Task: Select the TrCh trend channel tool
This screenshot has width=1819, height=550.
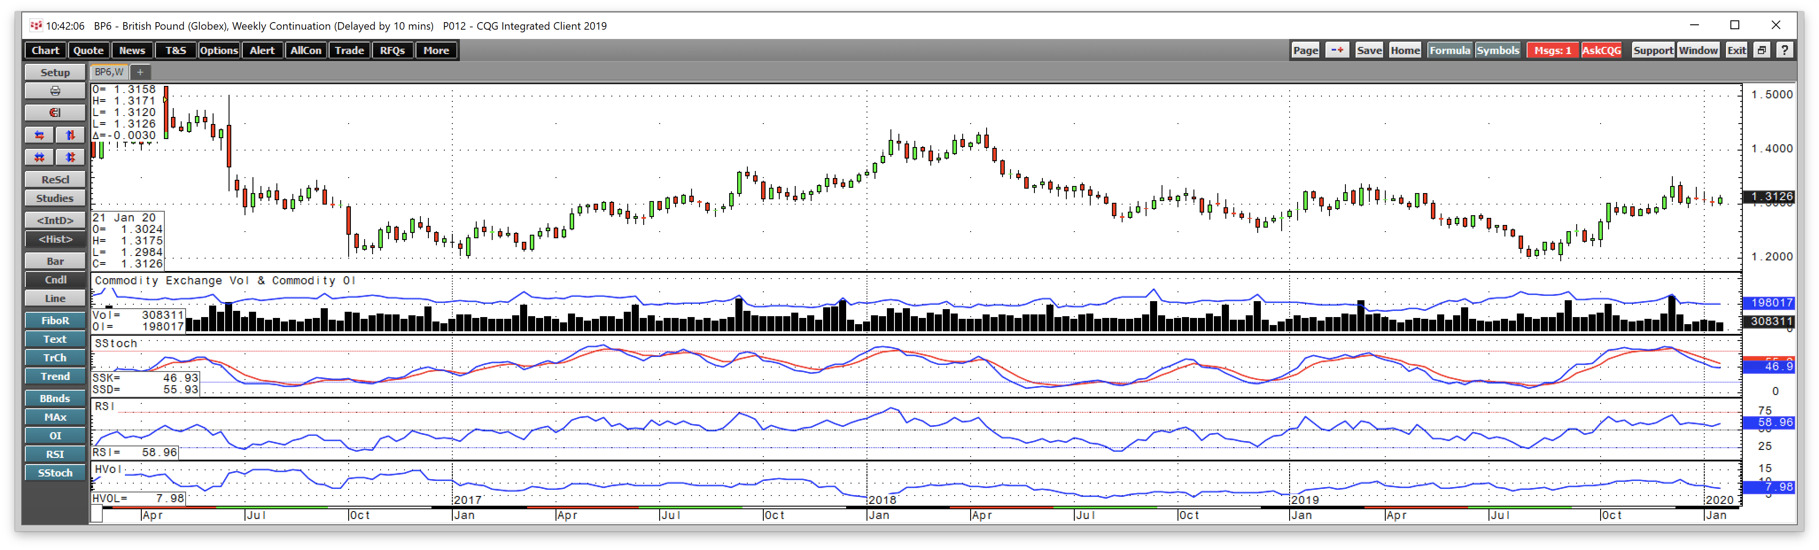Action: 55,359
